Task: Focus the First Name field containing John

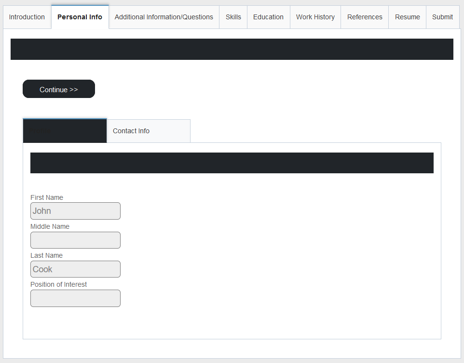Action: 75,211
